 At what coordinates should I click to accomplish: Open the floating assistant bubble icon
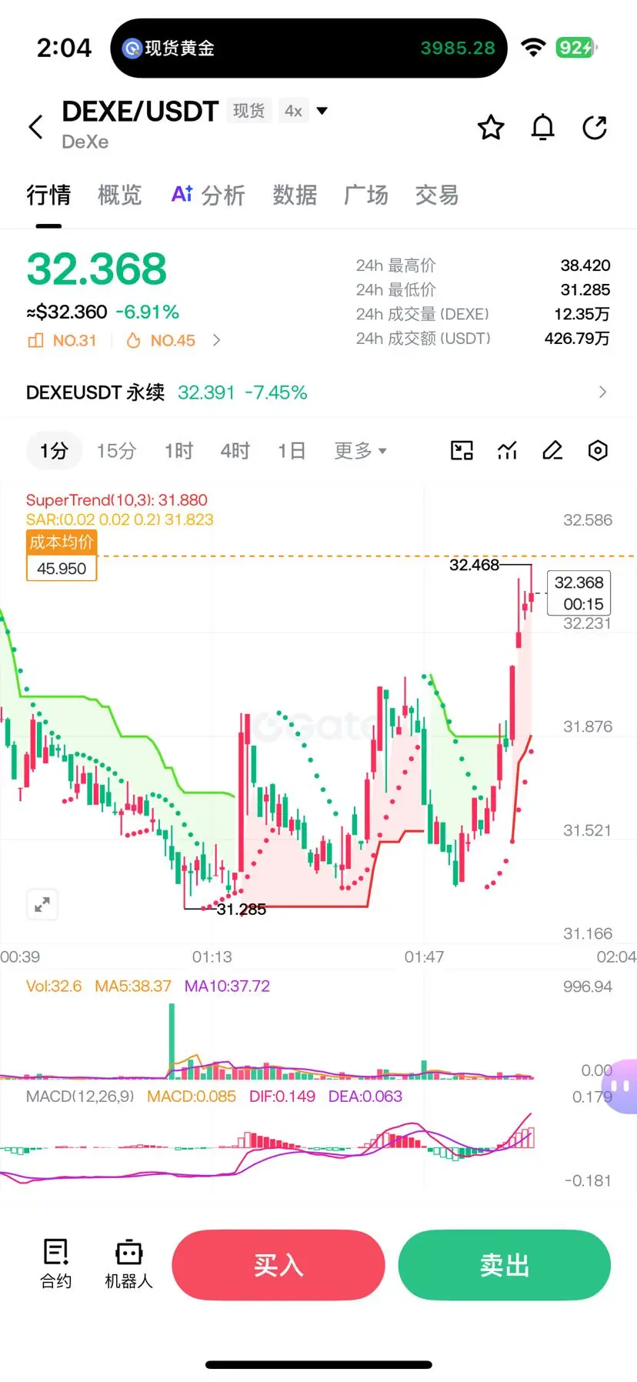(620, 1086)
